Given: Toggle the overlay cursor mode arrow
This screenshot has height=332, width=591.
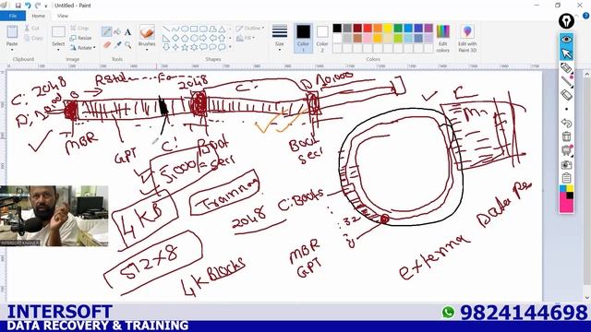Looking at the screenshot, I should coord(566,53).
